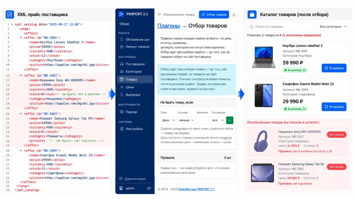Viewport: 354px width, 199px height.
Task: Switch to the Отбор товаров tab
Action: pos(214,15)
